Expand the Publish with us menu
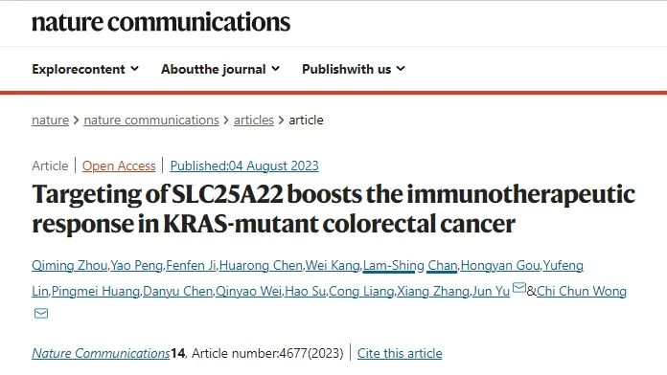Image resolution: width=667 pixels, height=375 pixels. click(353, 69)
